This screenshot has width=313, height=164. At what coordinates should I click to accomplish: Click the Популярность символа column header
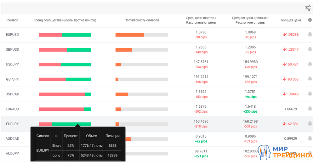click(141, 20)
